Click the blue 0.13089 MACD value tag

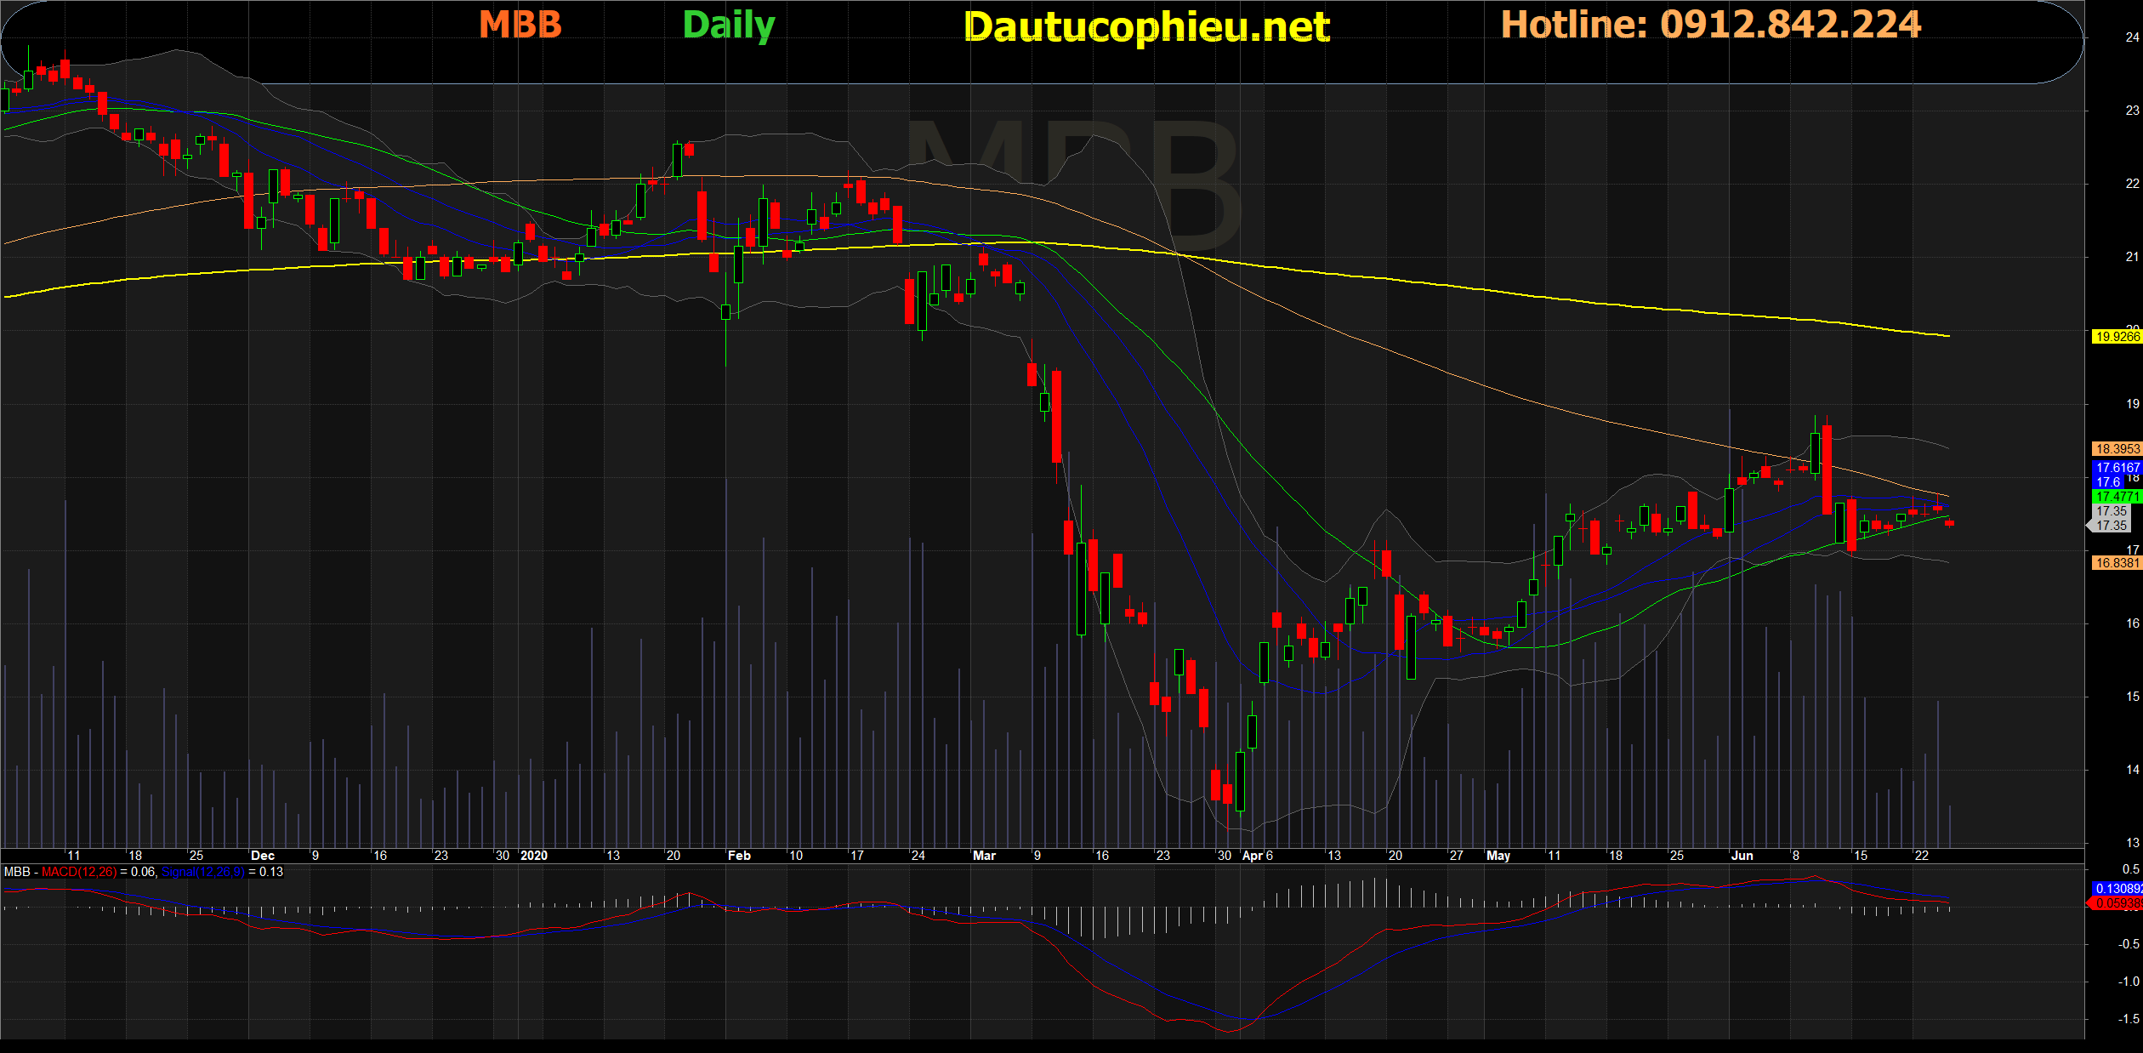click(2116, 889)
